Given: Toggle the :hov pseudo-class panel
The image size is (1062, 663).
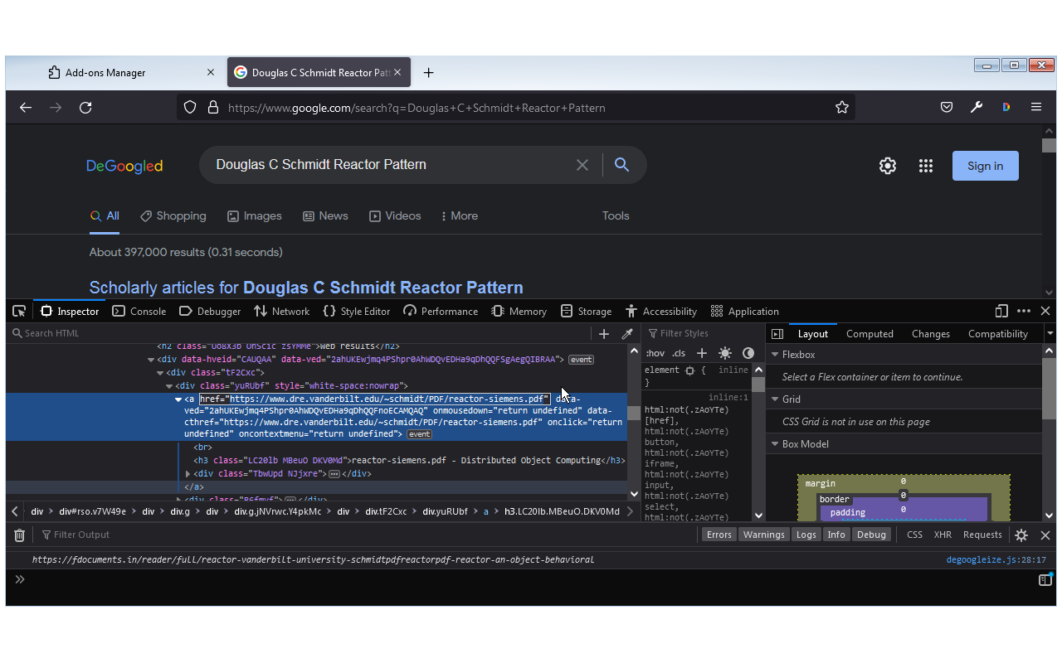Looking at the screenshot, I should (x=655, y=353).
